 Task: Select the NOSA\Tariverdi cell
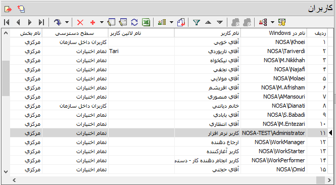pos(274,51)
